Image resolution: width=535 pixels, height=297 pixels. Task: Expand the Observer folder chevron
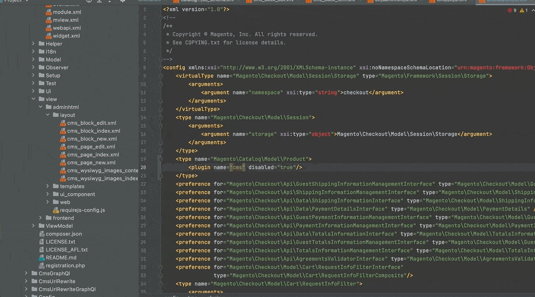coord(33,68)
